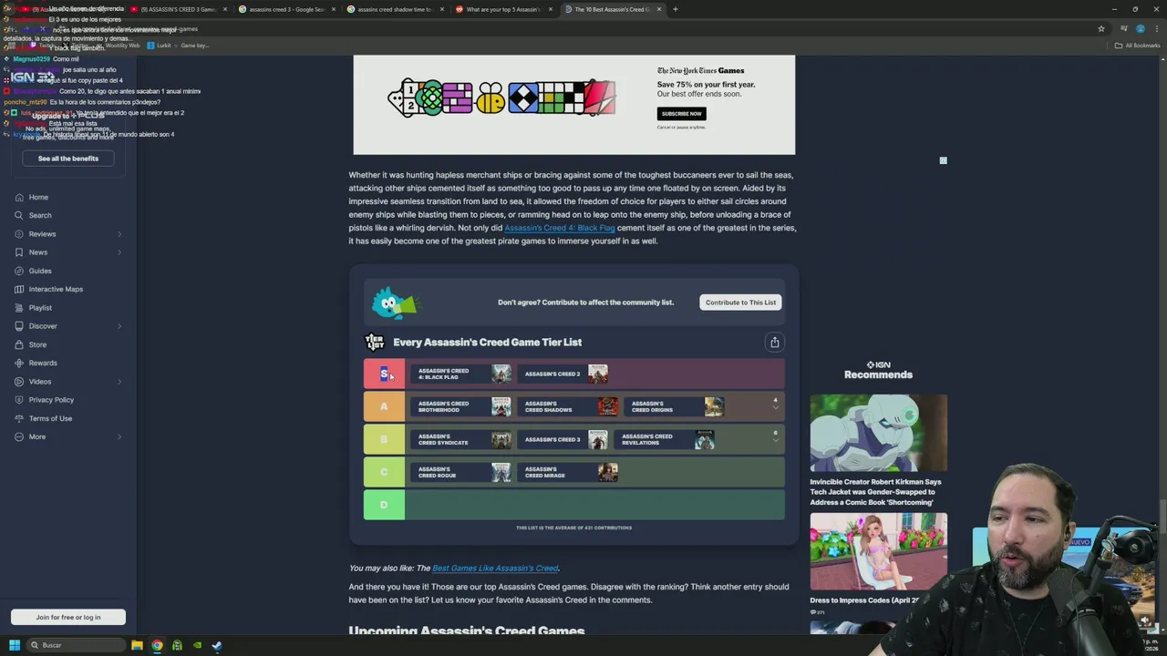This screenshot has width=1167, height=656.
Task: Open File Explorer from the taskbar
Action: click(137, 645)
